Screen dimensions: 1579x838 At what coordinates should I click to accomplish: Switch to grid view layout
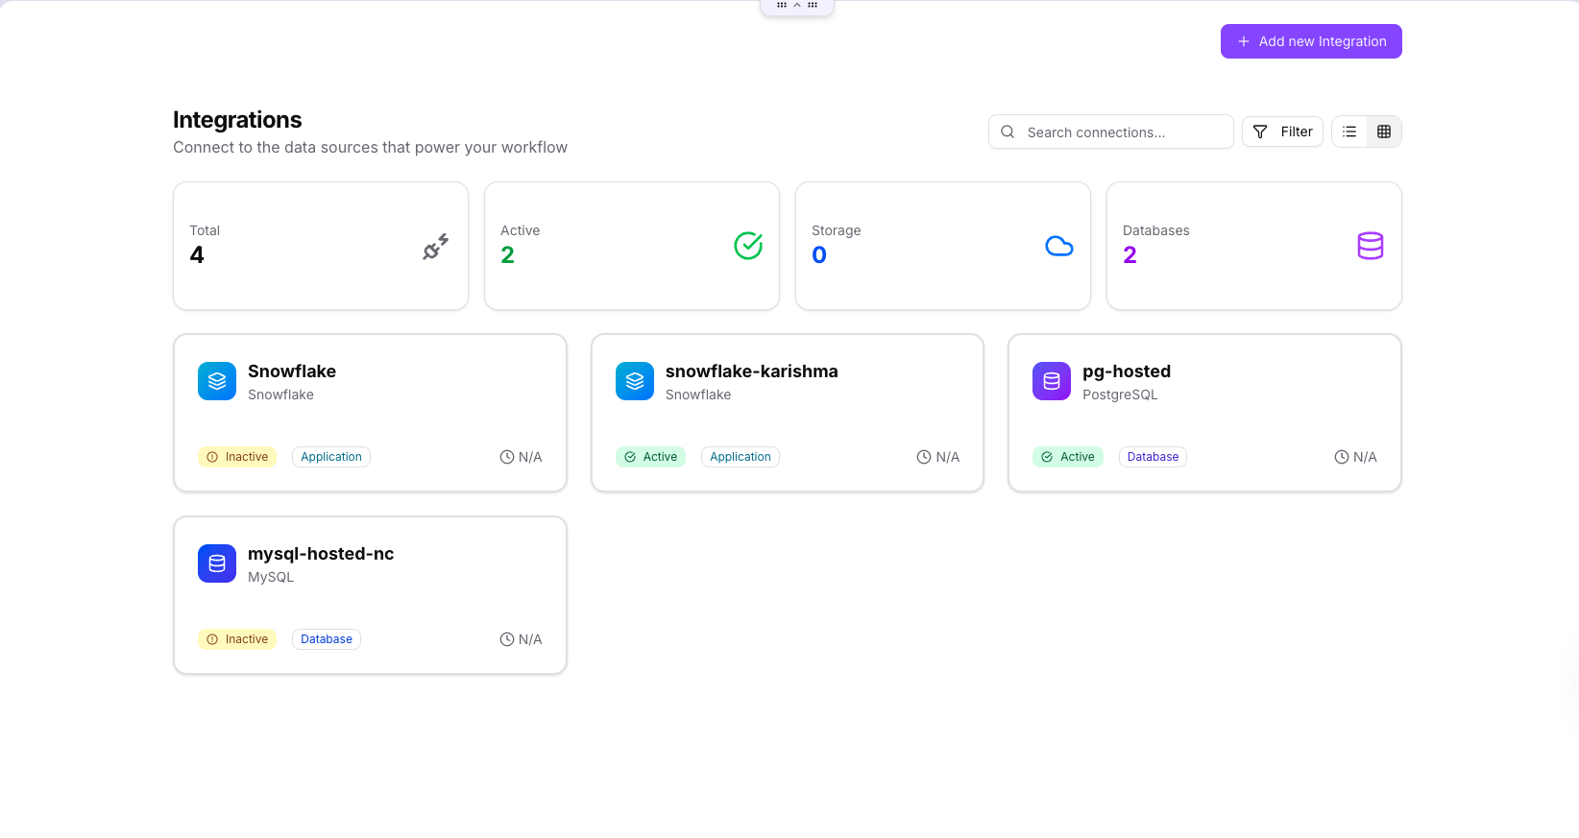point(1384,132)
